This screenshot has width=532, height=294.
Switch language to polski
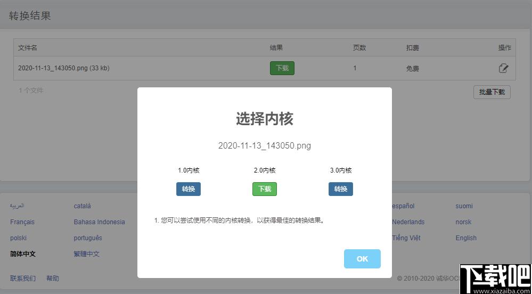(x=18, y=238)
